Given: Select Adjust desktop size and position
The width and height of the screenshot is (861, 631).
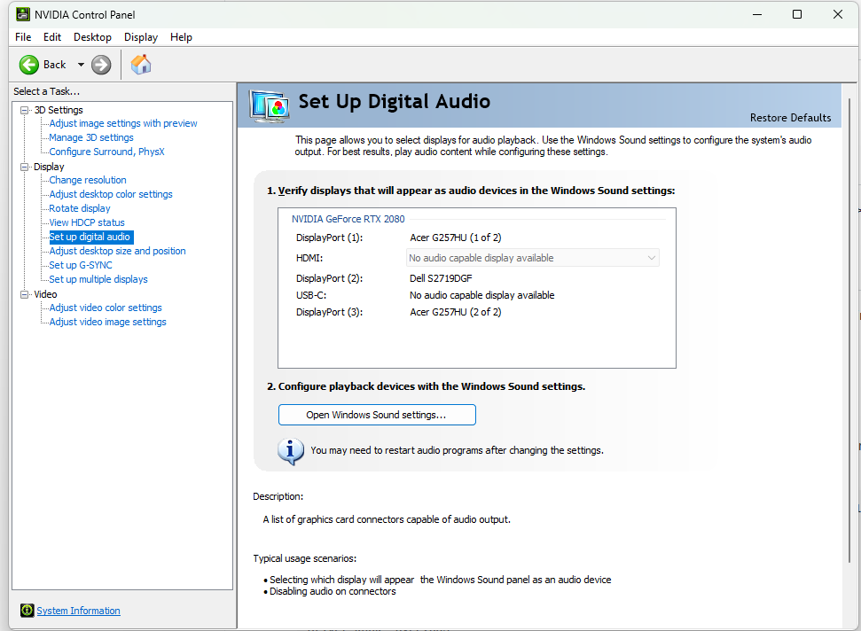Looking at the screenshot, I should (x=117, y=251).
